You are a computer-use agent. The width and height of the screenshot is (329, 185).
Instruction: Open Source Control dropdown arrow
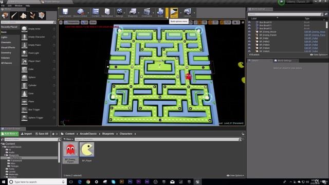click(88, 13)
